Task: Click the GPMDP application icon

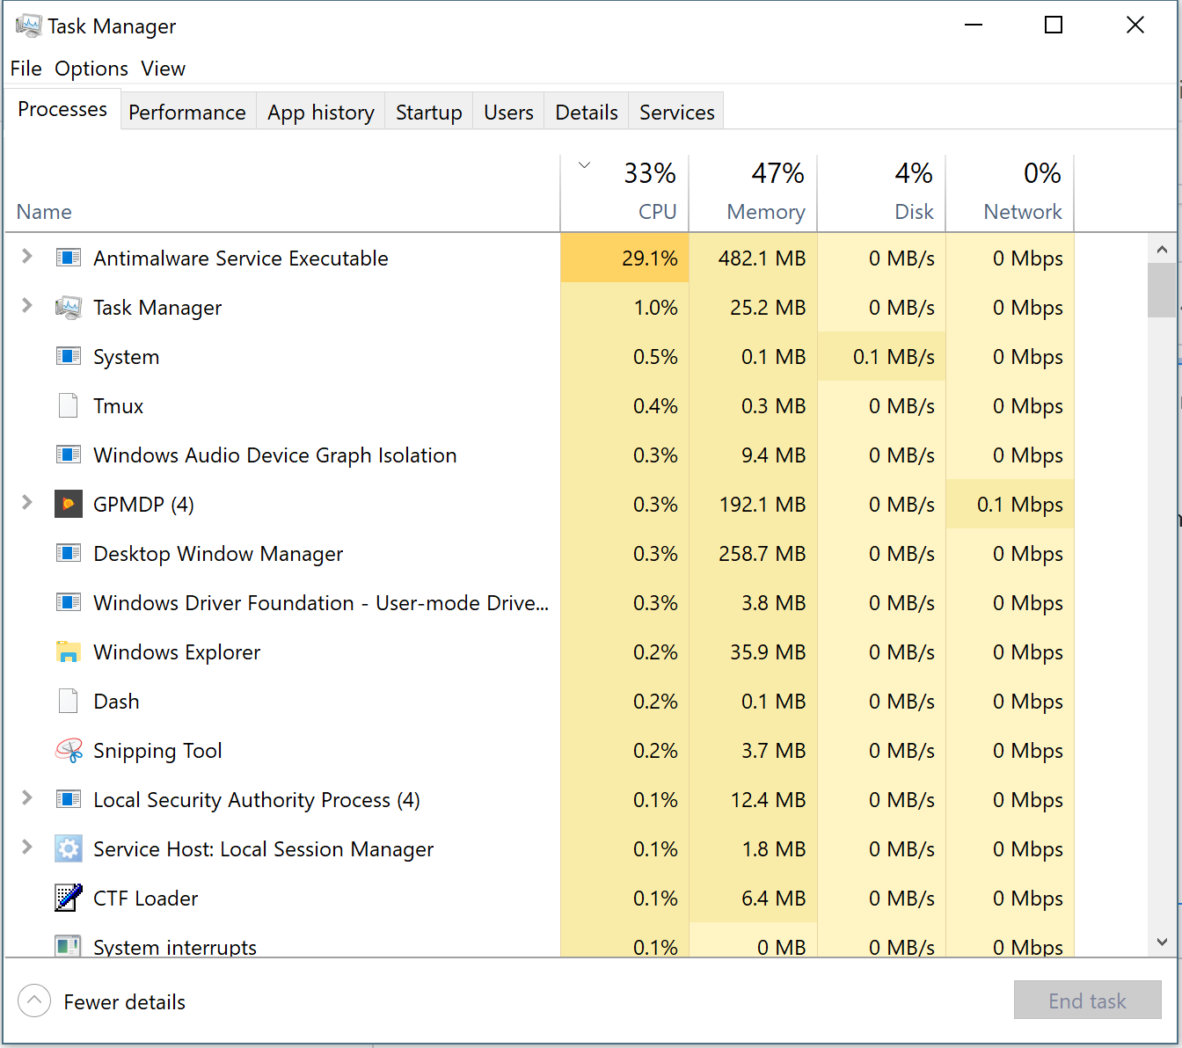Action: point(69,504)
